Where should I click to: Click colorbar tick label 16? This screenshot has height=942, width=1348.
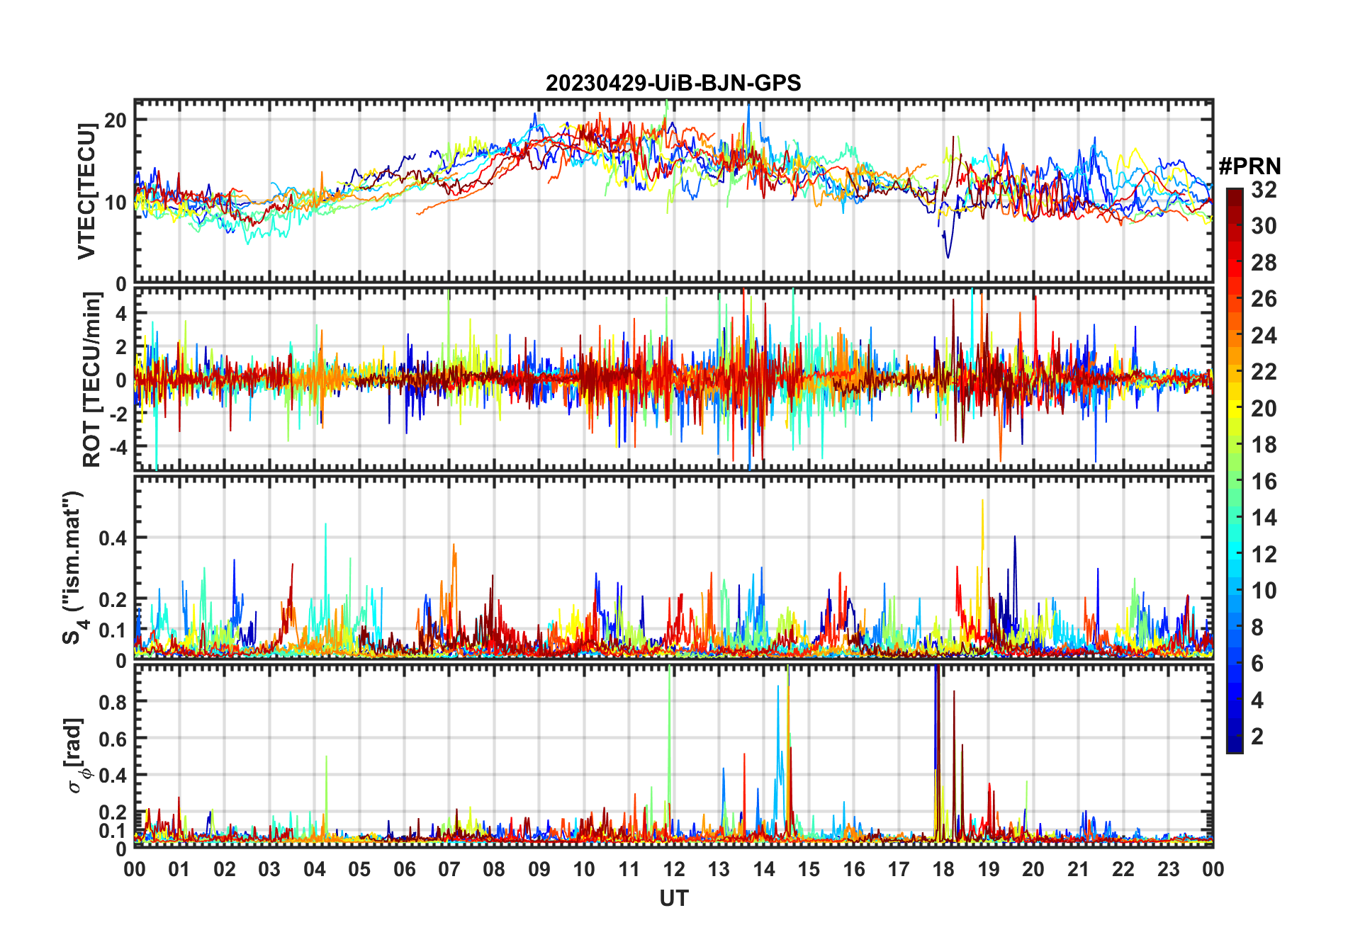pos(1264,482)
